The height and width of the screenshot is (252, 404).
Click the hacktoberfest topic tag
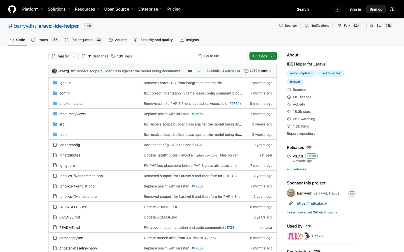pyautogui.click(x=331, y=73)
